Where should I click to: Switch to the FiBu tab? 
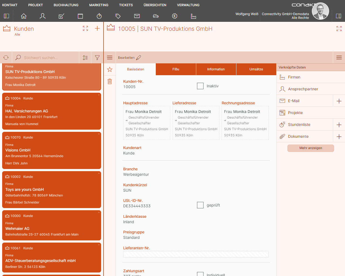(176, 69)
